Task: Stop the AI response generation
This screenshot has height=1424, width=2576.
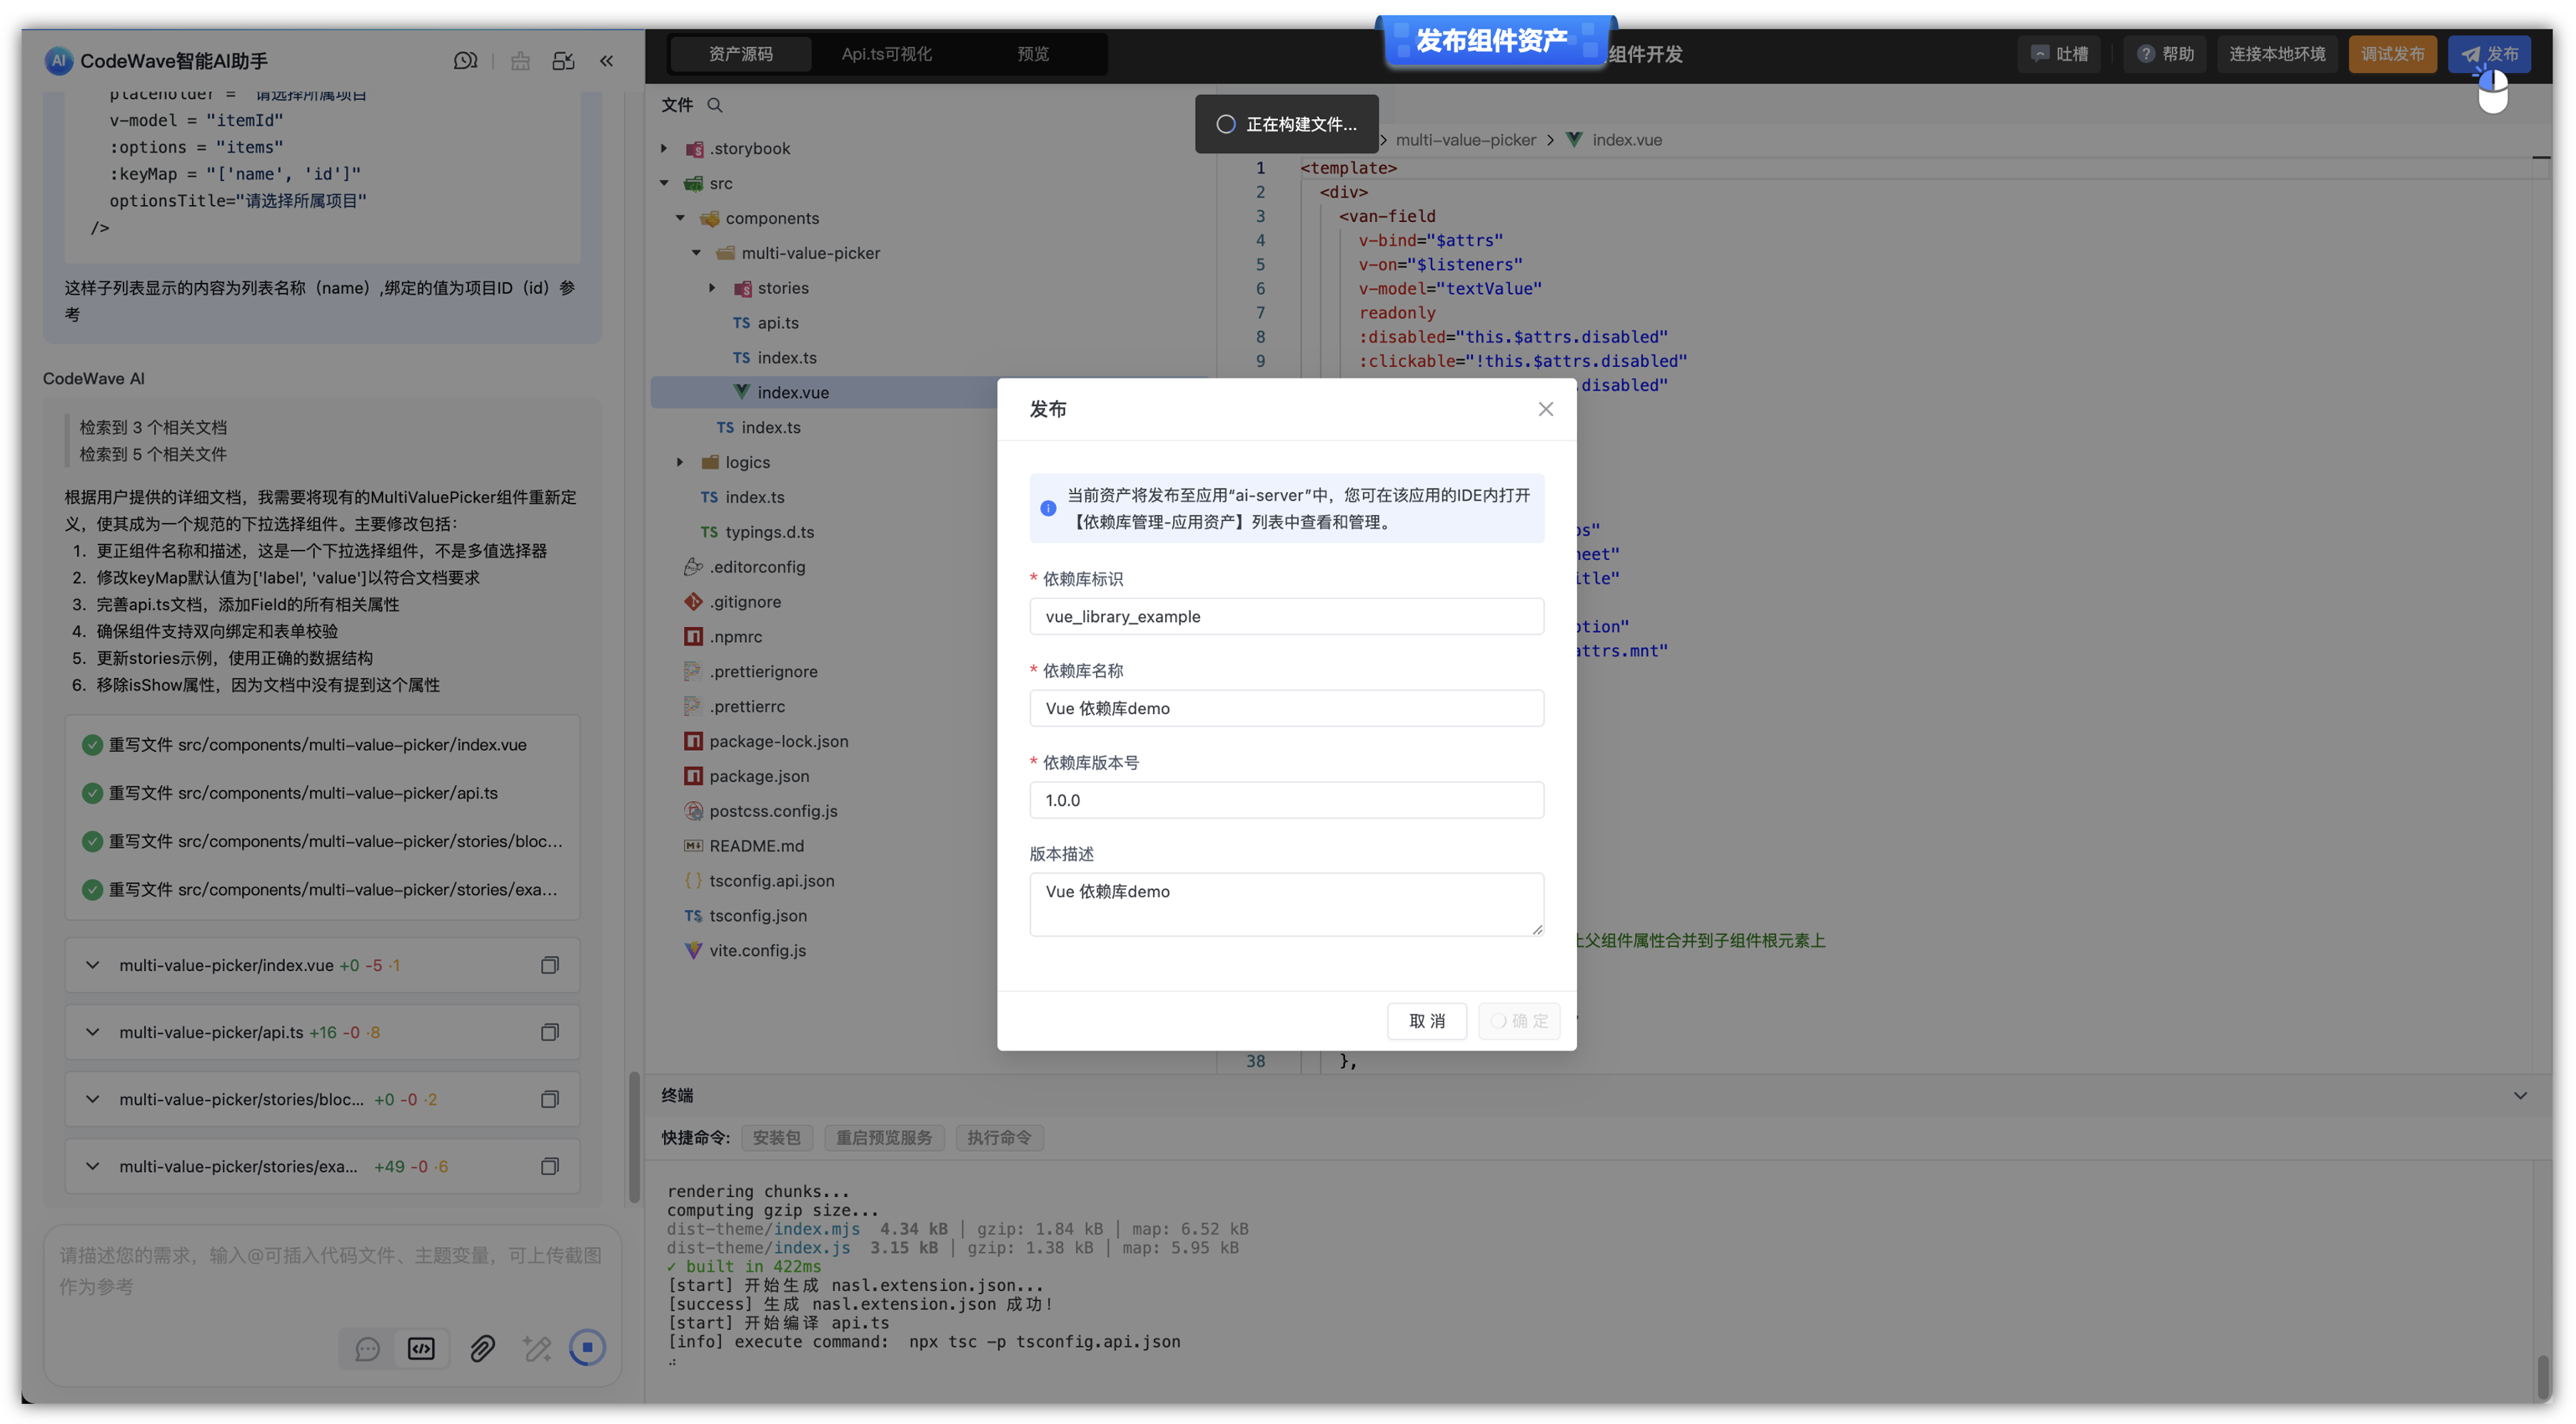Action: 588,1348
